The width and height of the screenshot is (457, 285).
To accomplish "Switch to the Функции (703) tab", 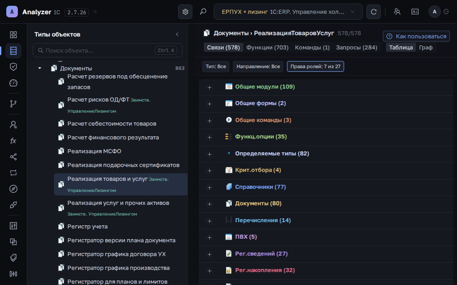I will (267, 47).
